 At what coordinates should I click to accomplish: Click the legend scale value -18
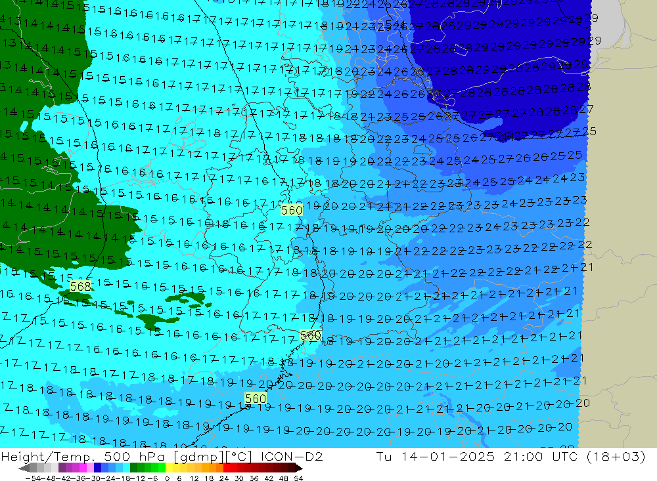[122, 478]
